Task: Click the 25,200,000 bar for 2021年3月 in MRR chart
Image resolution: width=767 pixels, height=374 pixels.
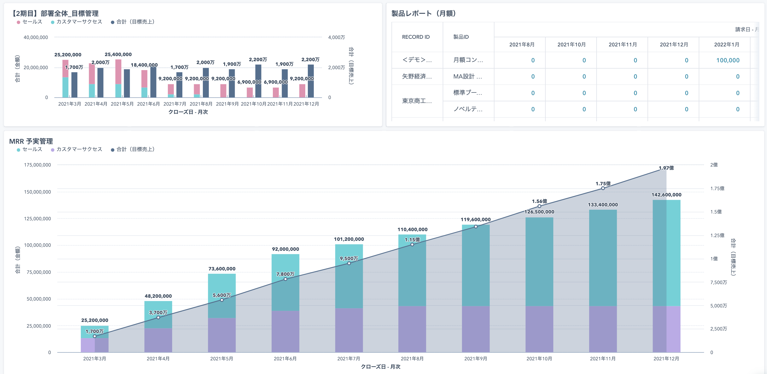Action: 95,339
